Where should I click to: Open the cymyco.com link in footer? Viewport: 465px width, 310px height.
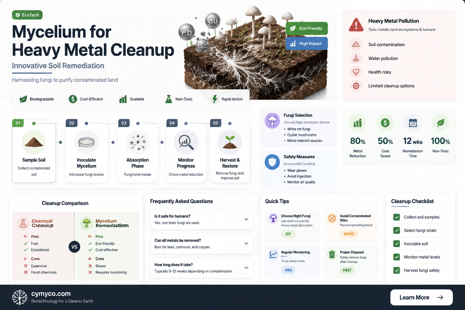pos(51,294)
